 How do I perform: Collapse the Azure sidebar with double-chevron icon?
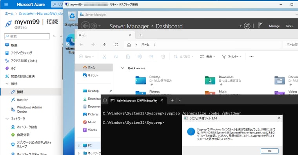pyautogui.click(x=61, y=36)
